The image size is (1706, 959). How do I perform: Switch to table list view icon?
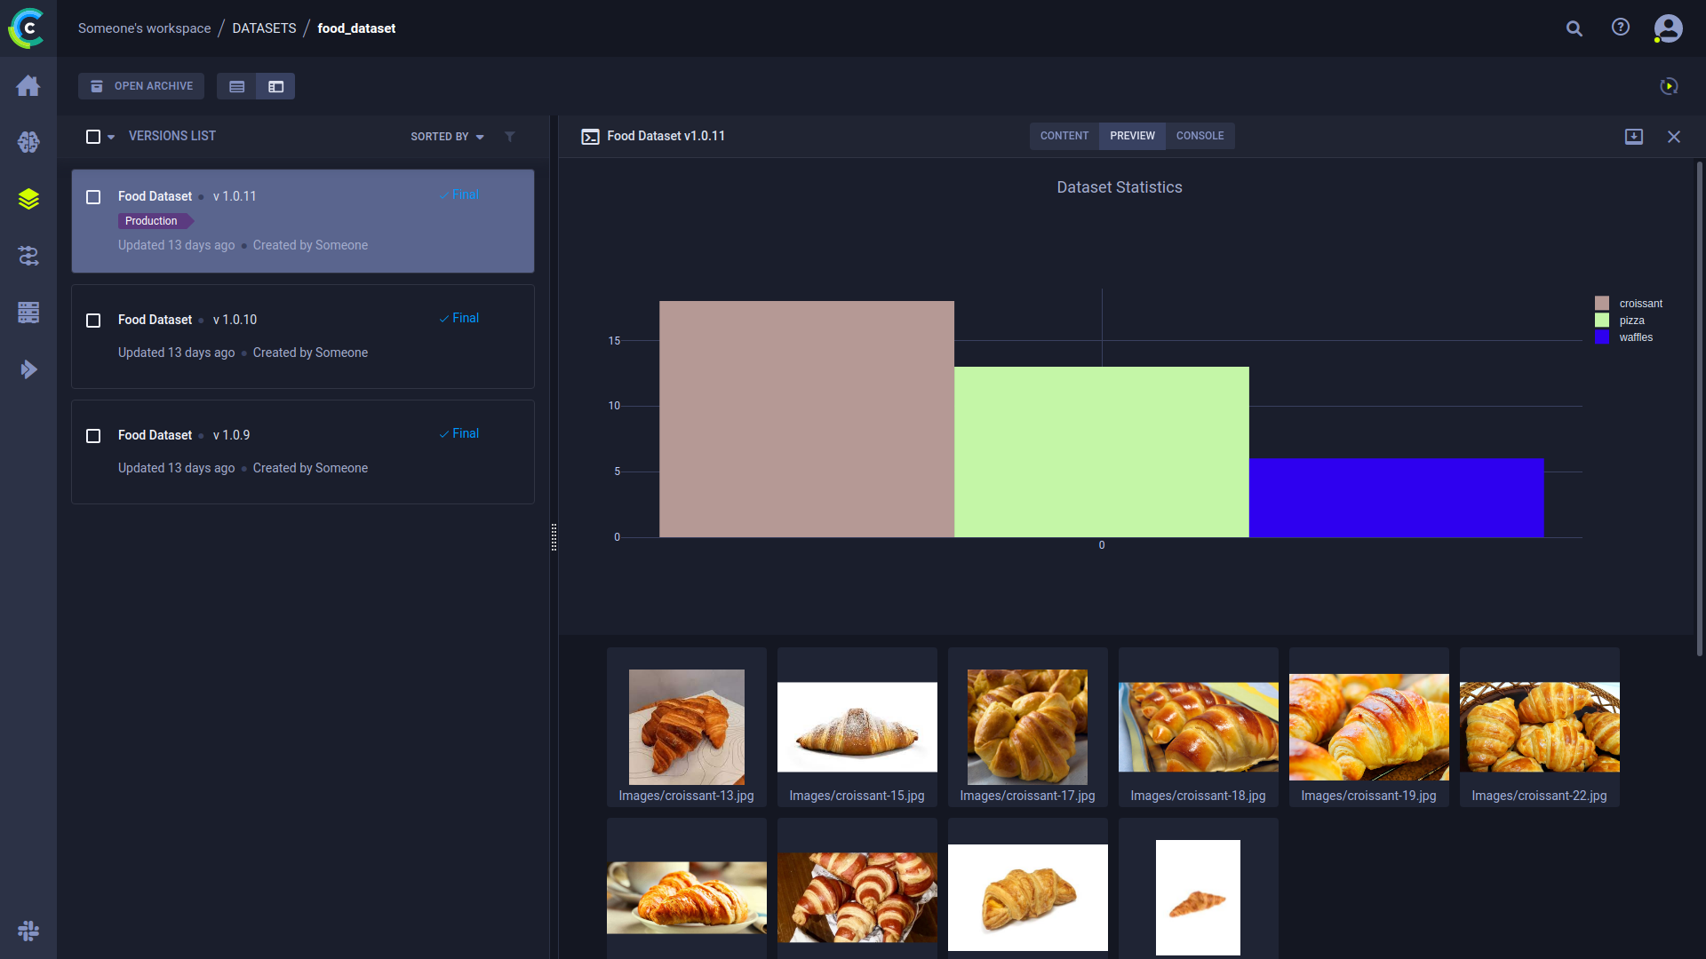click(236, 86)
